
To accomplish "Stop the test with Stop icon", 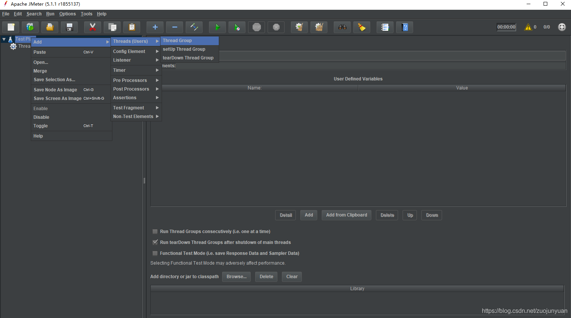I will click(x=257, y=27).
